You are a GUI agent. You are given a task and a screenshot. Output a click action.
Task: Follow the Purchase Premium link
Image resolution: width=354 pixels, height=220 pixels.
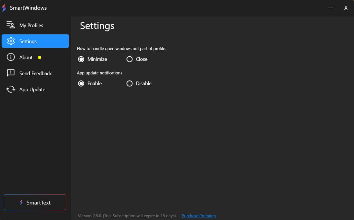[x=199, y=216]
